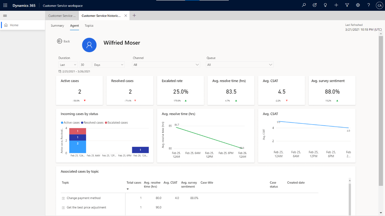Image resolution: width=385 pixels, height=216 pixels.
Task: Switch to the Topics tab
Action: pos(89,26)
